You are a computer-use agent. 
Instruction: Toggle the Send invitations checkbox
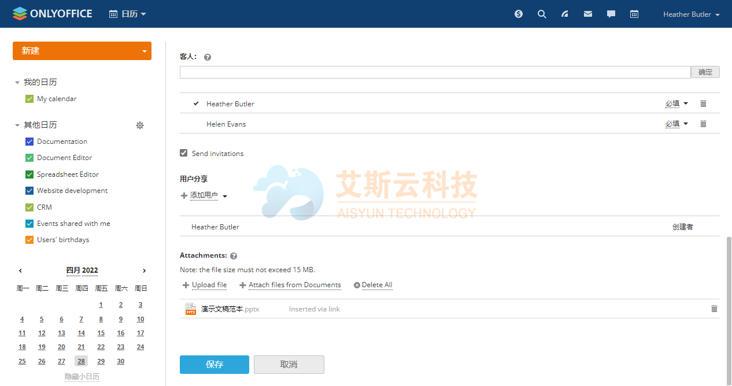pos(184,153)
